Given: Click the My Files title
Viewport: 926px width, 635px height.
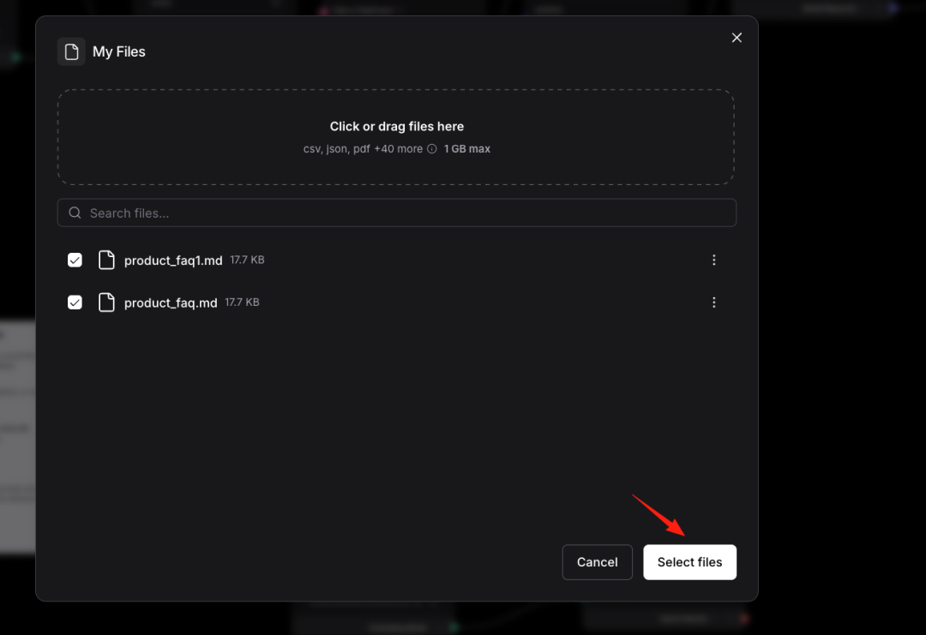Looking at the screenshot, I should click(118, 52).
